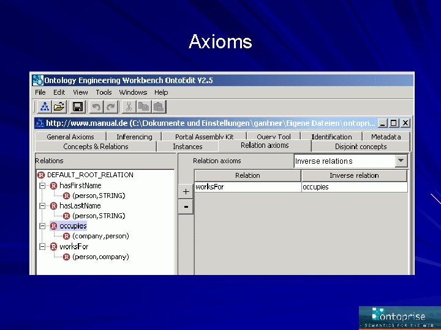This screenshot has height=330, width=441.
Task: Collapse the occupies relation node
Action: (x=42, y=226)
